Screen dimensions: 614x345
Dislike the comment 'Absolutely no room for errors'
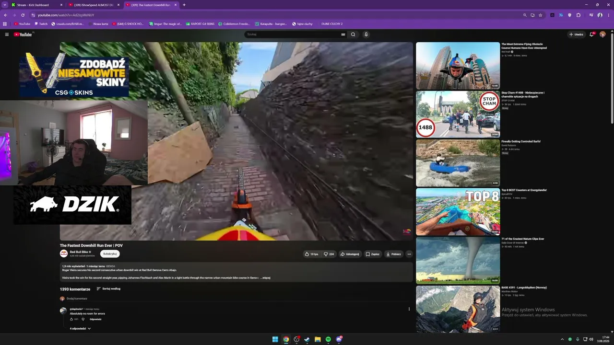click(x=83, y=319)
